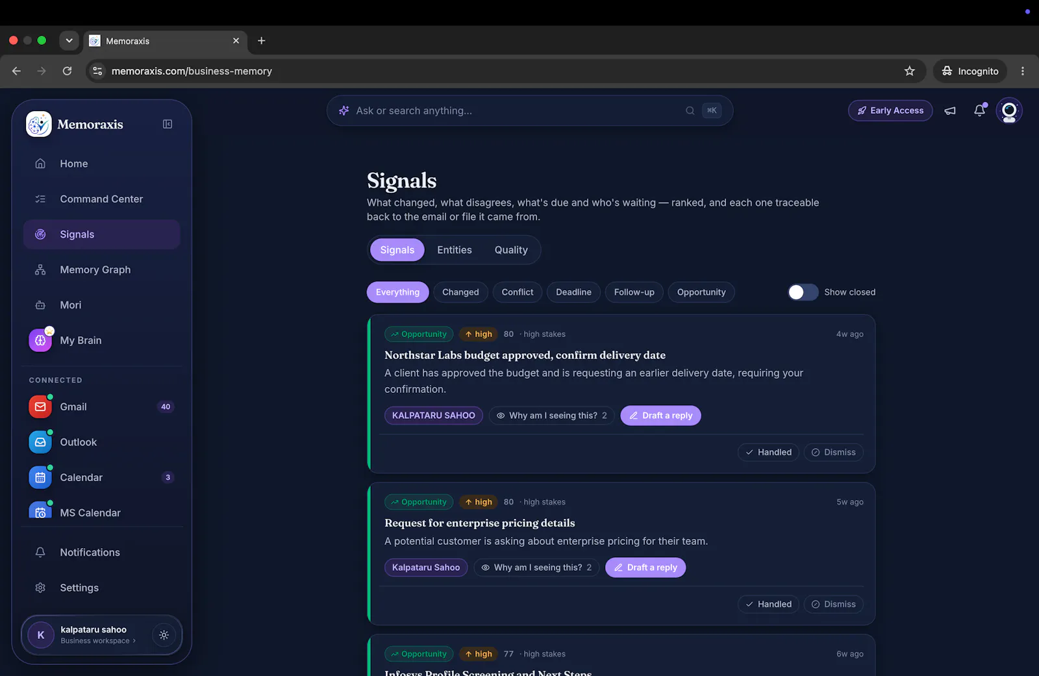Switch to the Quality tab
1039x676 pixels.
click(511, 250)
